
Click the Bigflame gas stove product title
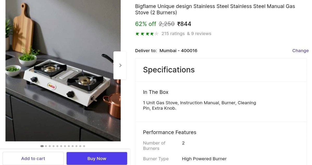click(x=215, y=9)
